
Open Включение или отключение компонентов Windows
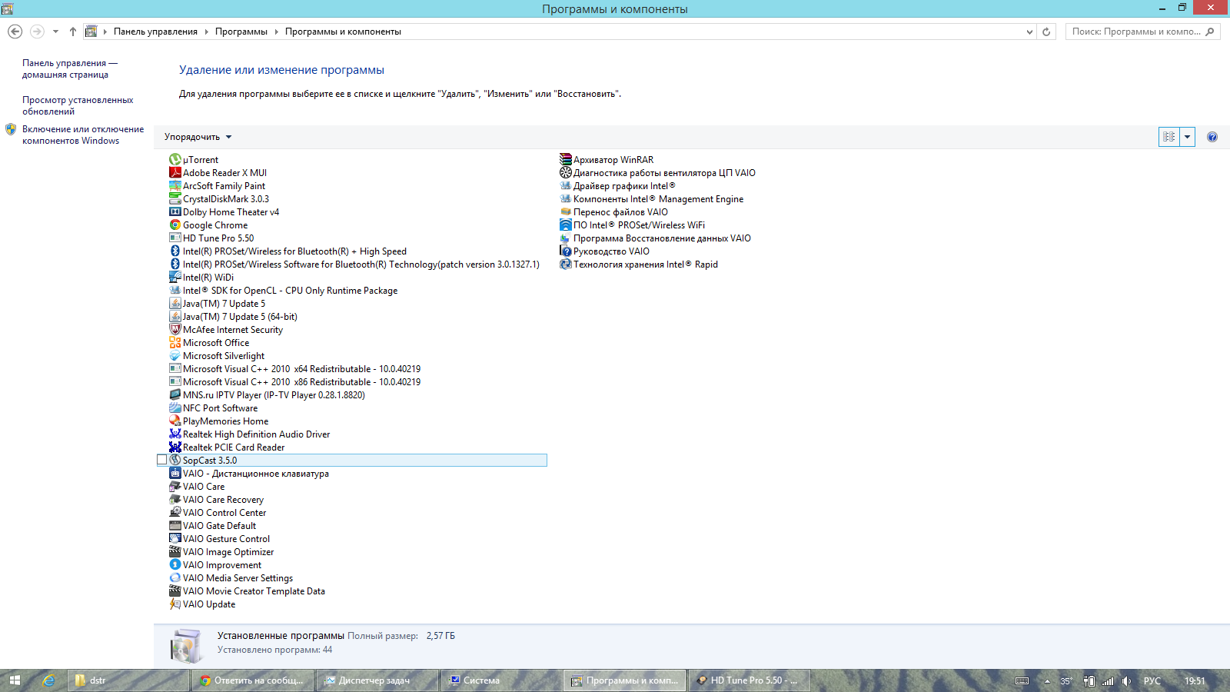82,135
